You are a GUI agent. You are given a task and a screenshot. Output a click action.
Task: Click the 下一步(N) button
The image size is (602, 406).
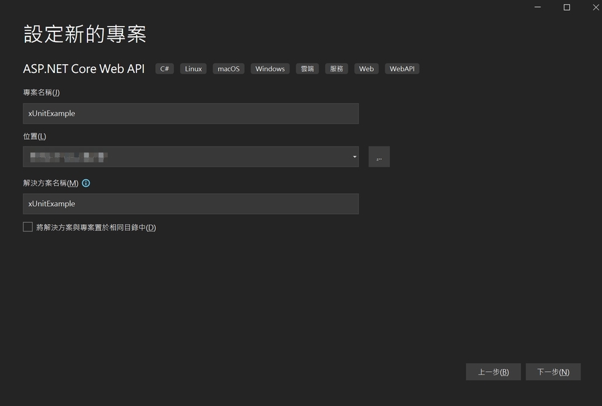553,371
